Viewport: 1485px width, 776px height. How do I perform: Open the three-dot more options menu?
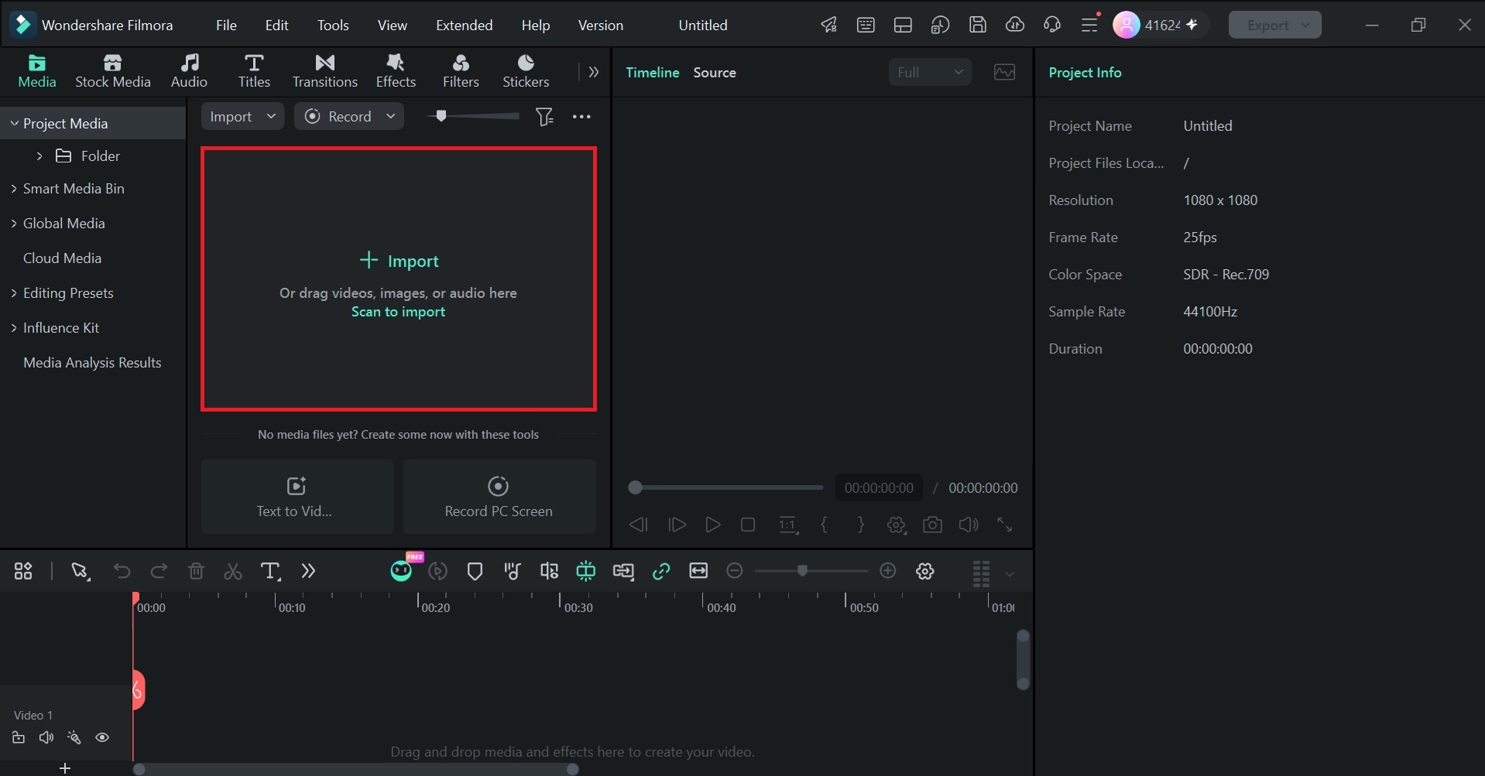(581, 117)
